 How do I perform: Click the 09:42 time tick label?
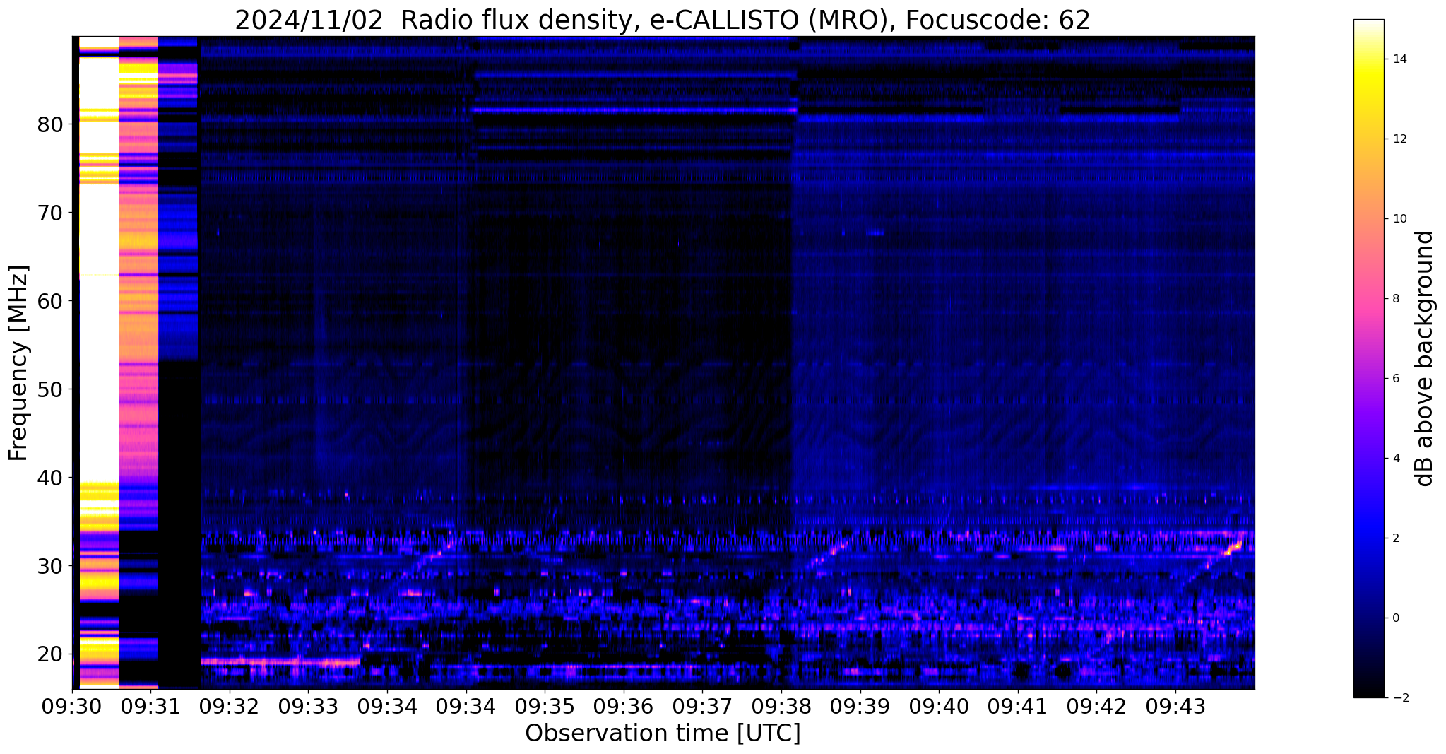coord(1096,706)
